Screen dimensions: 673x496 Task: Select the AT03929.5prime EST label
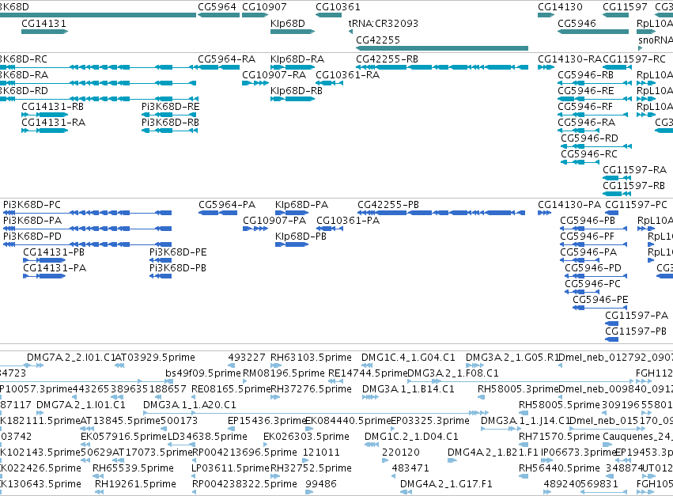(x=155, y=358)
